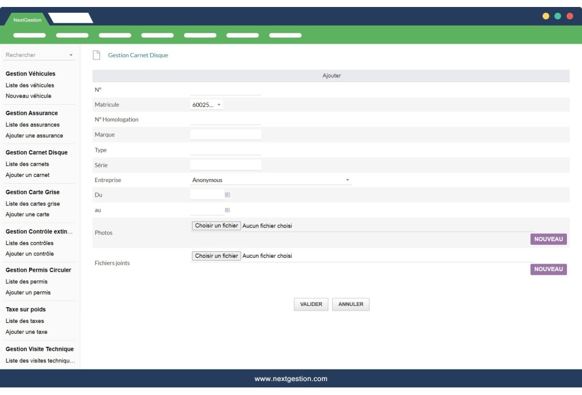Screen dimensions: 582x395
Task: Click Choisir un fichier for Photos
Action: point(215,226)
